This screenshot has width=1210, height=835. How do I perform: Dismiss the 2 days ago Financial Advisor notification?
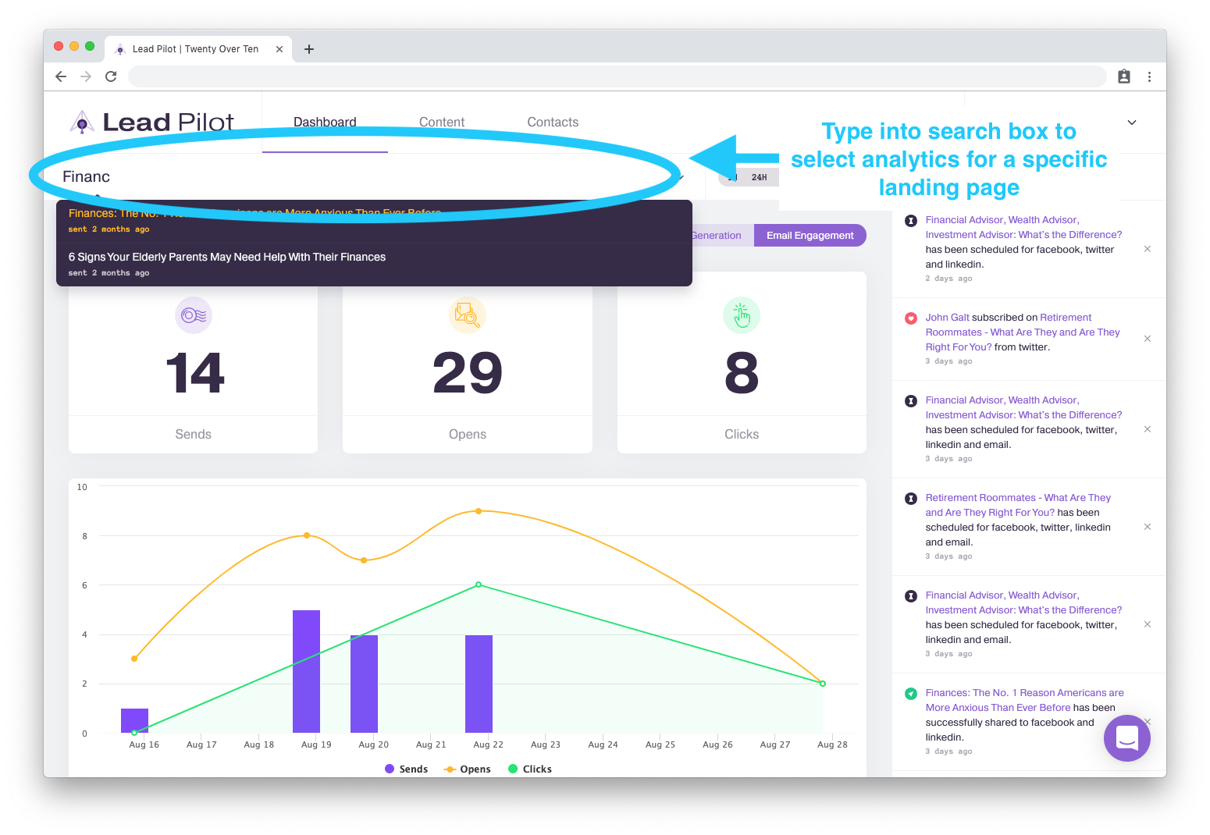pos(1148,249)
